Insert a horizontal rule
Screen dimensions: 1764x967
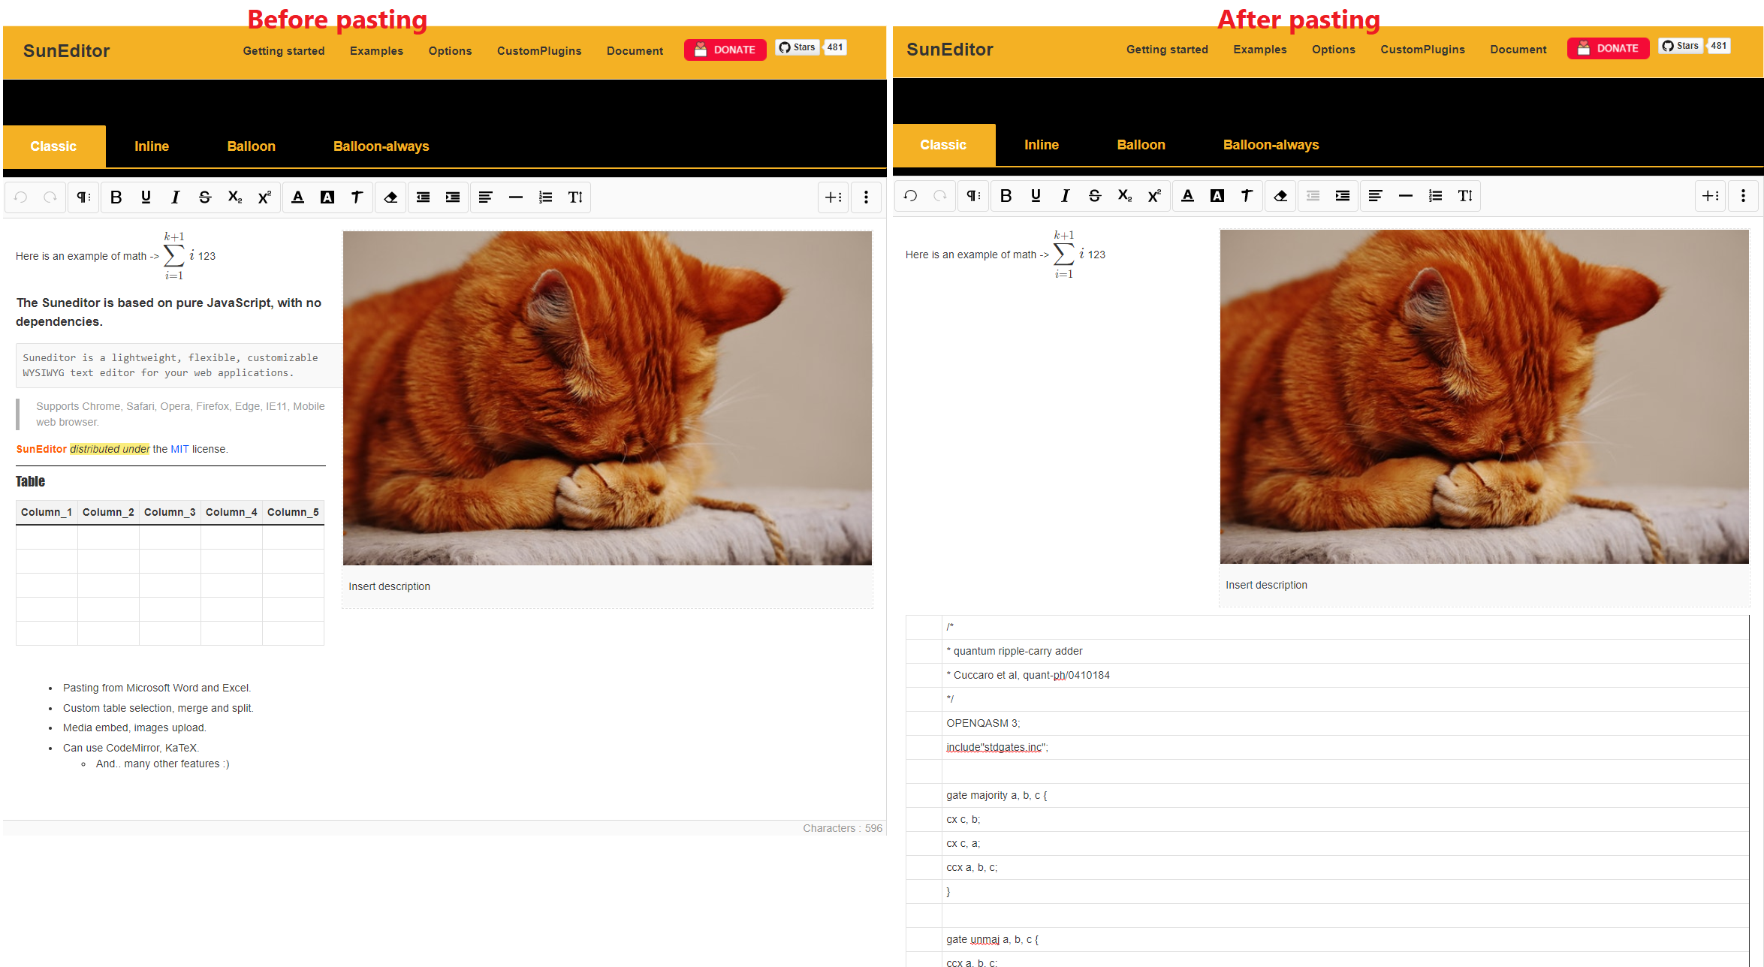click(516, 197)
